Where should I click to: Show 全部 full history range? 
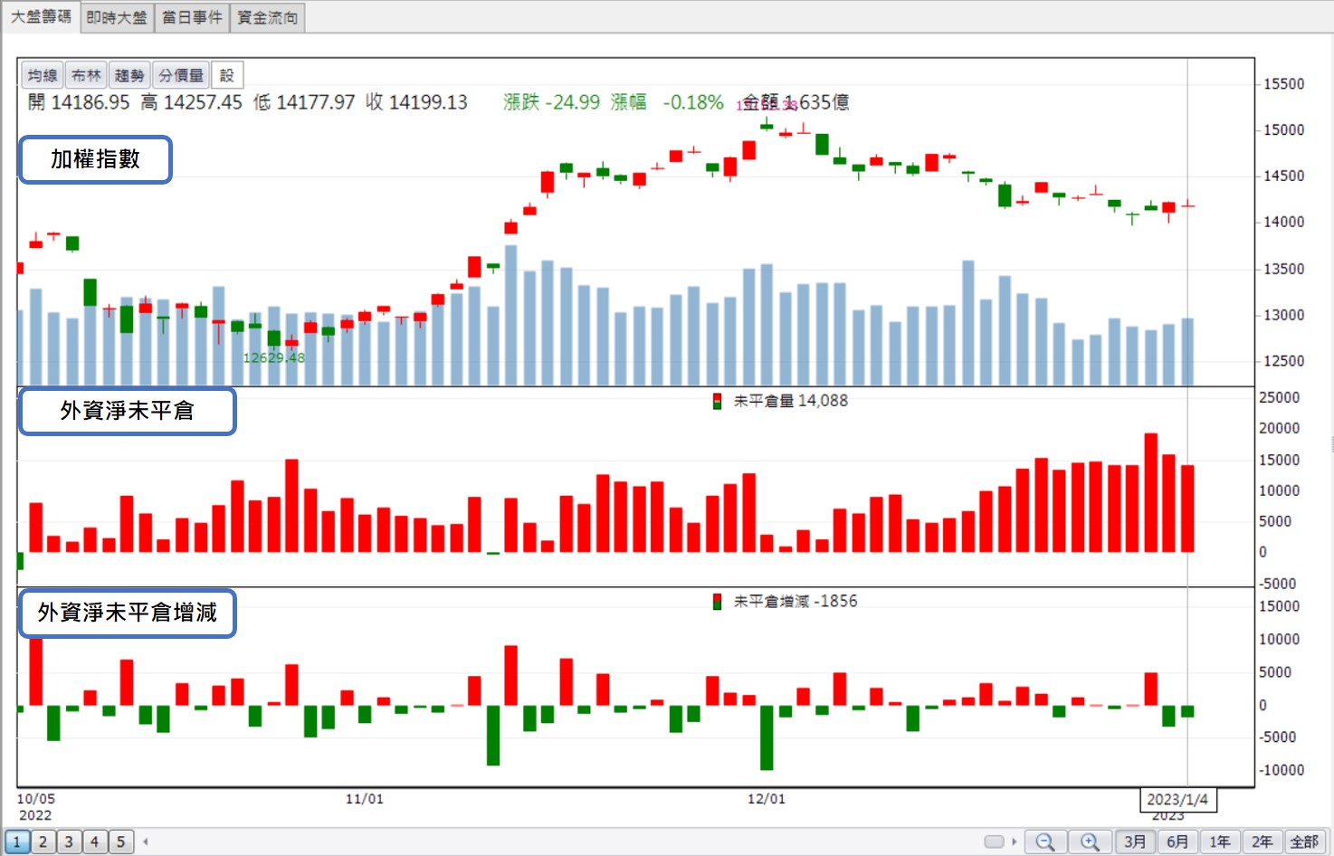(1304, 842)
